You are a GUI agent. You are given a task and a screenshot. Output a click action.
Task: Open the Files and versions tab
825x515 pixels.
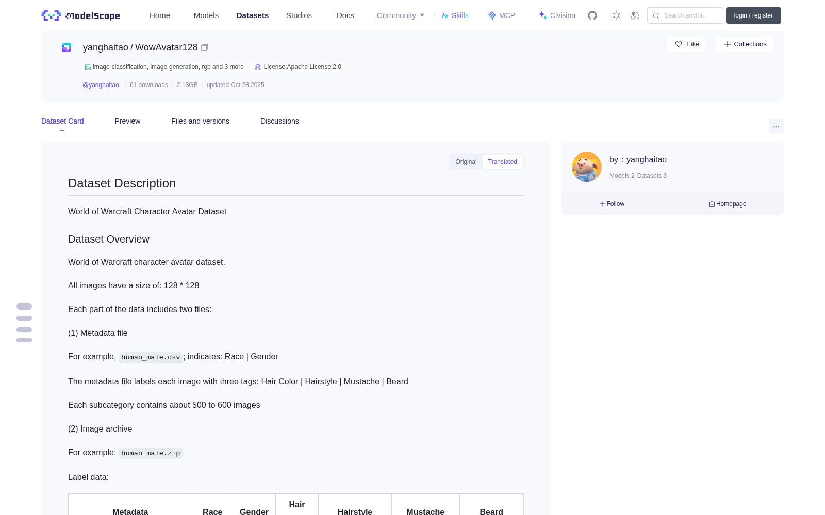pyautogui.click(x=200, y=121)
